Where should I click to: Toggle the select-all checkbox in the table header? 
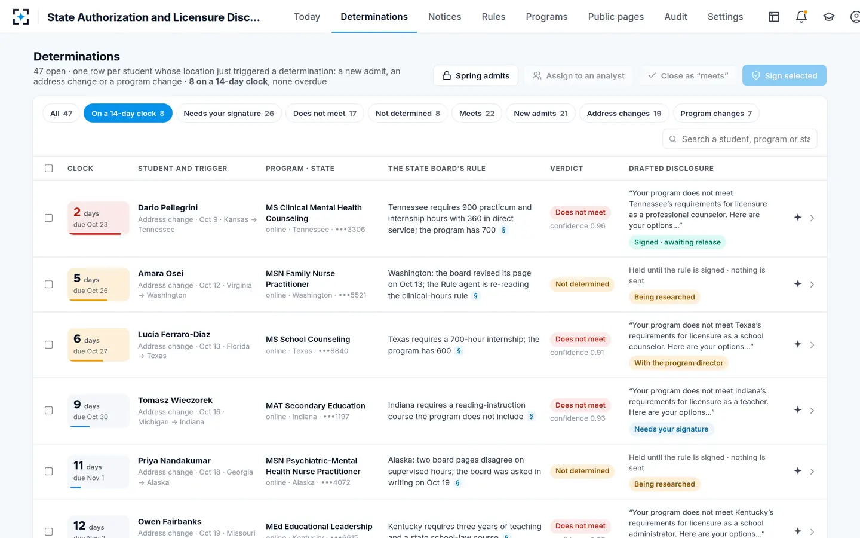[49, 169]
